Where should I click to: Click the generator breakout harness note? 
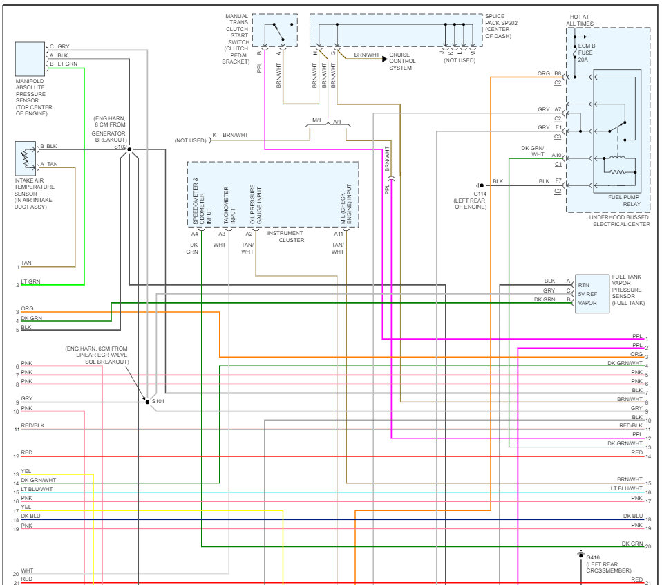point(109,129)
